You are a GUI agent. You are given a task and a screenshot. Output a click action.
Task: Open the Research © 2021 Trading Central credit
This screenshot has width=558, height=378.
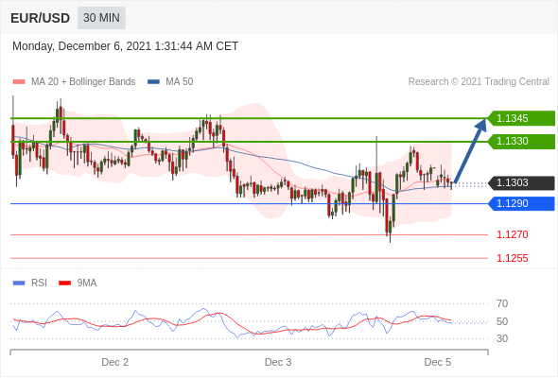point(479,82)
